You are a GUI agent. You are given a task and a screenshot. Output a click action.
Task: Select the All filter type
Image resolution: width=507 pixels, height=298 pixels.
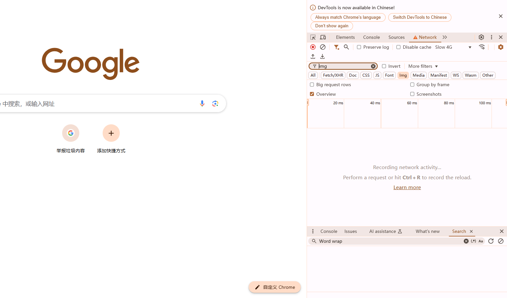(x=313, y=75)
